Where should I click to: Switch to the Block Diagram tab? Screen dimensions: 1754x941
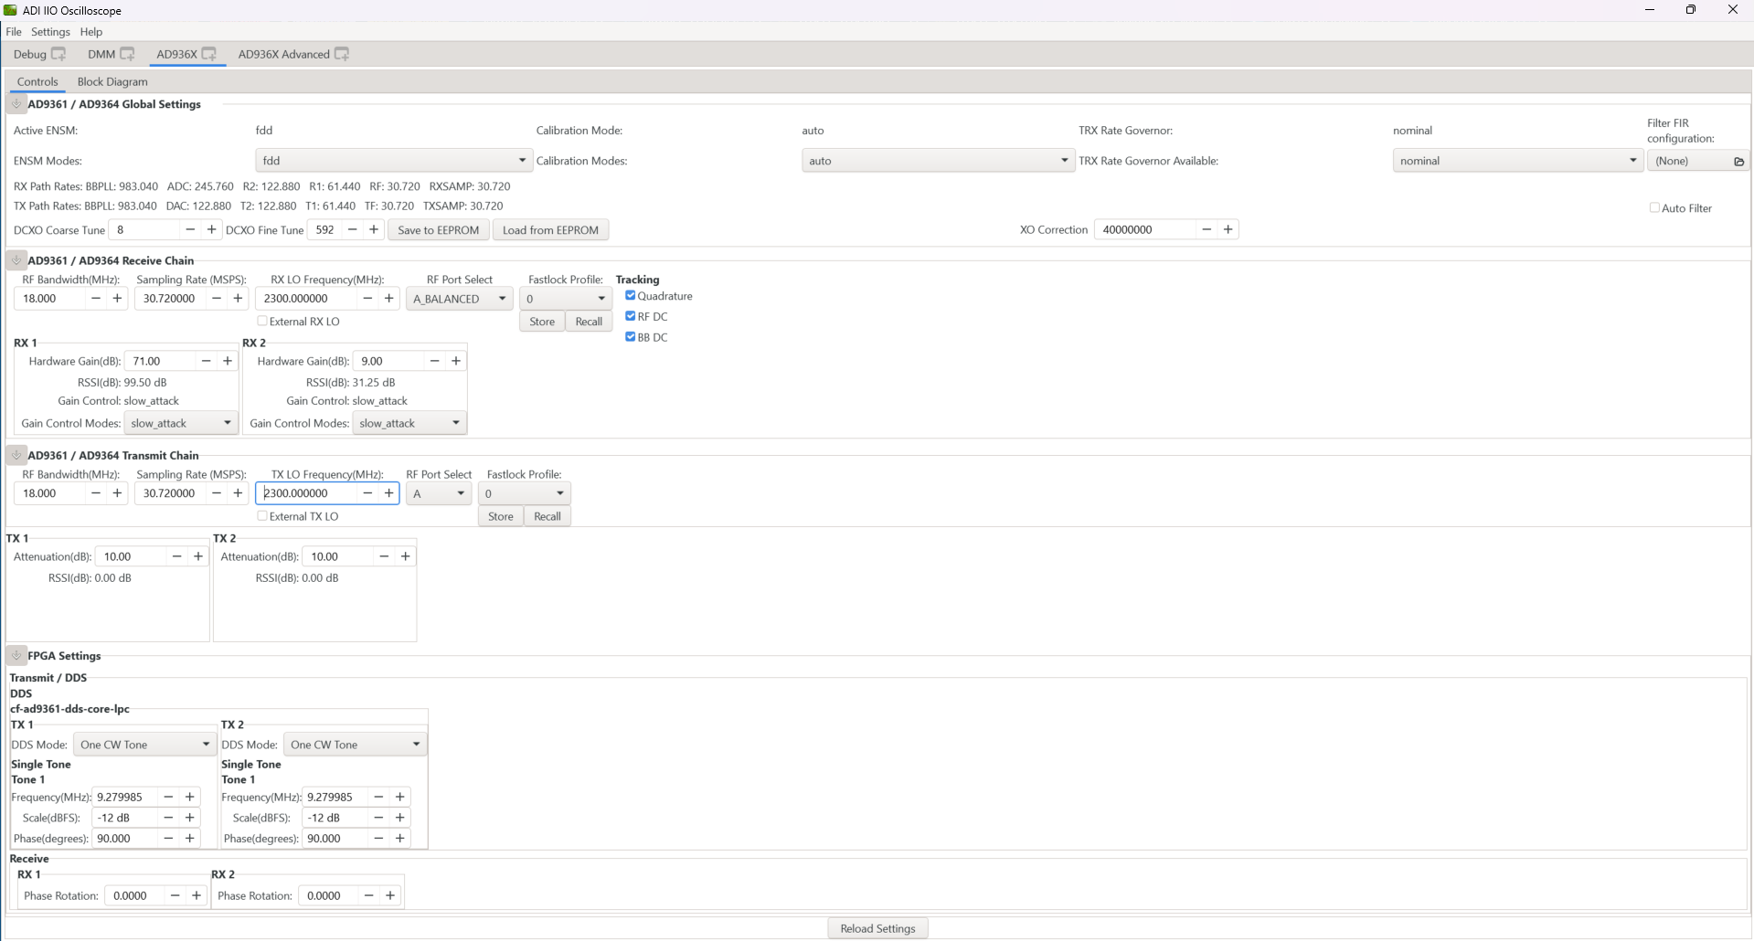[112, 81]
